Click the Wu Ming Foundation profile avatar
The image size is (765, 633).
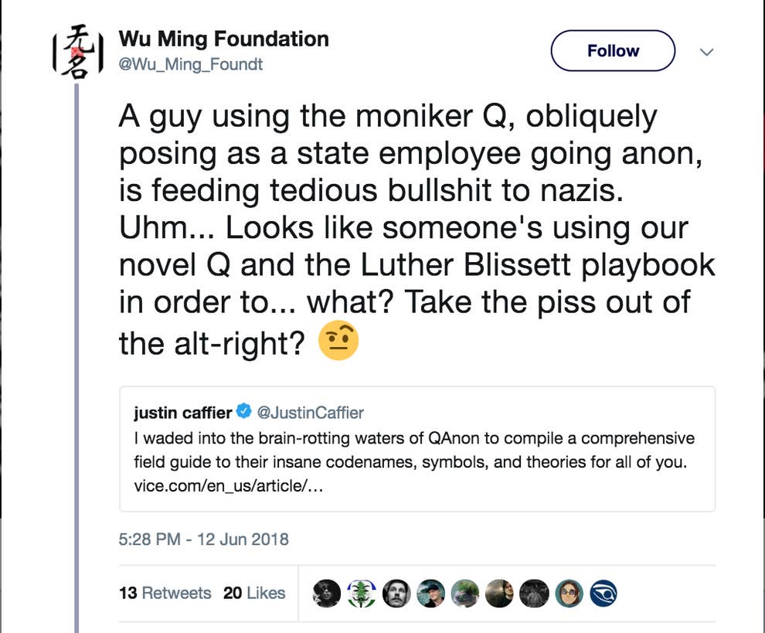point(77,51)
